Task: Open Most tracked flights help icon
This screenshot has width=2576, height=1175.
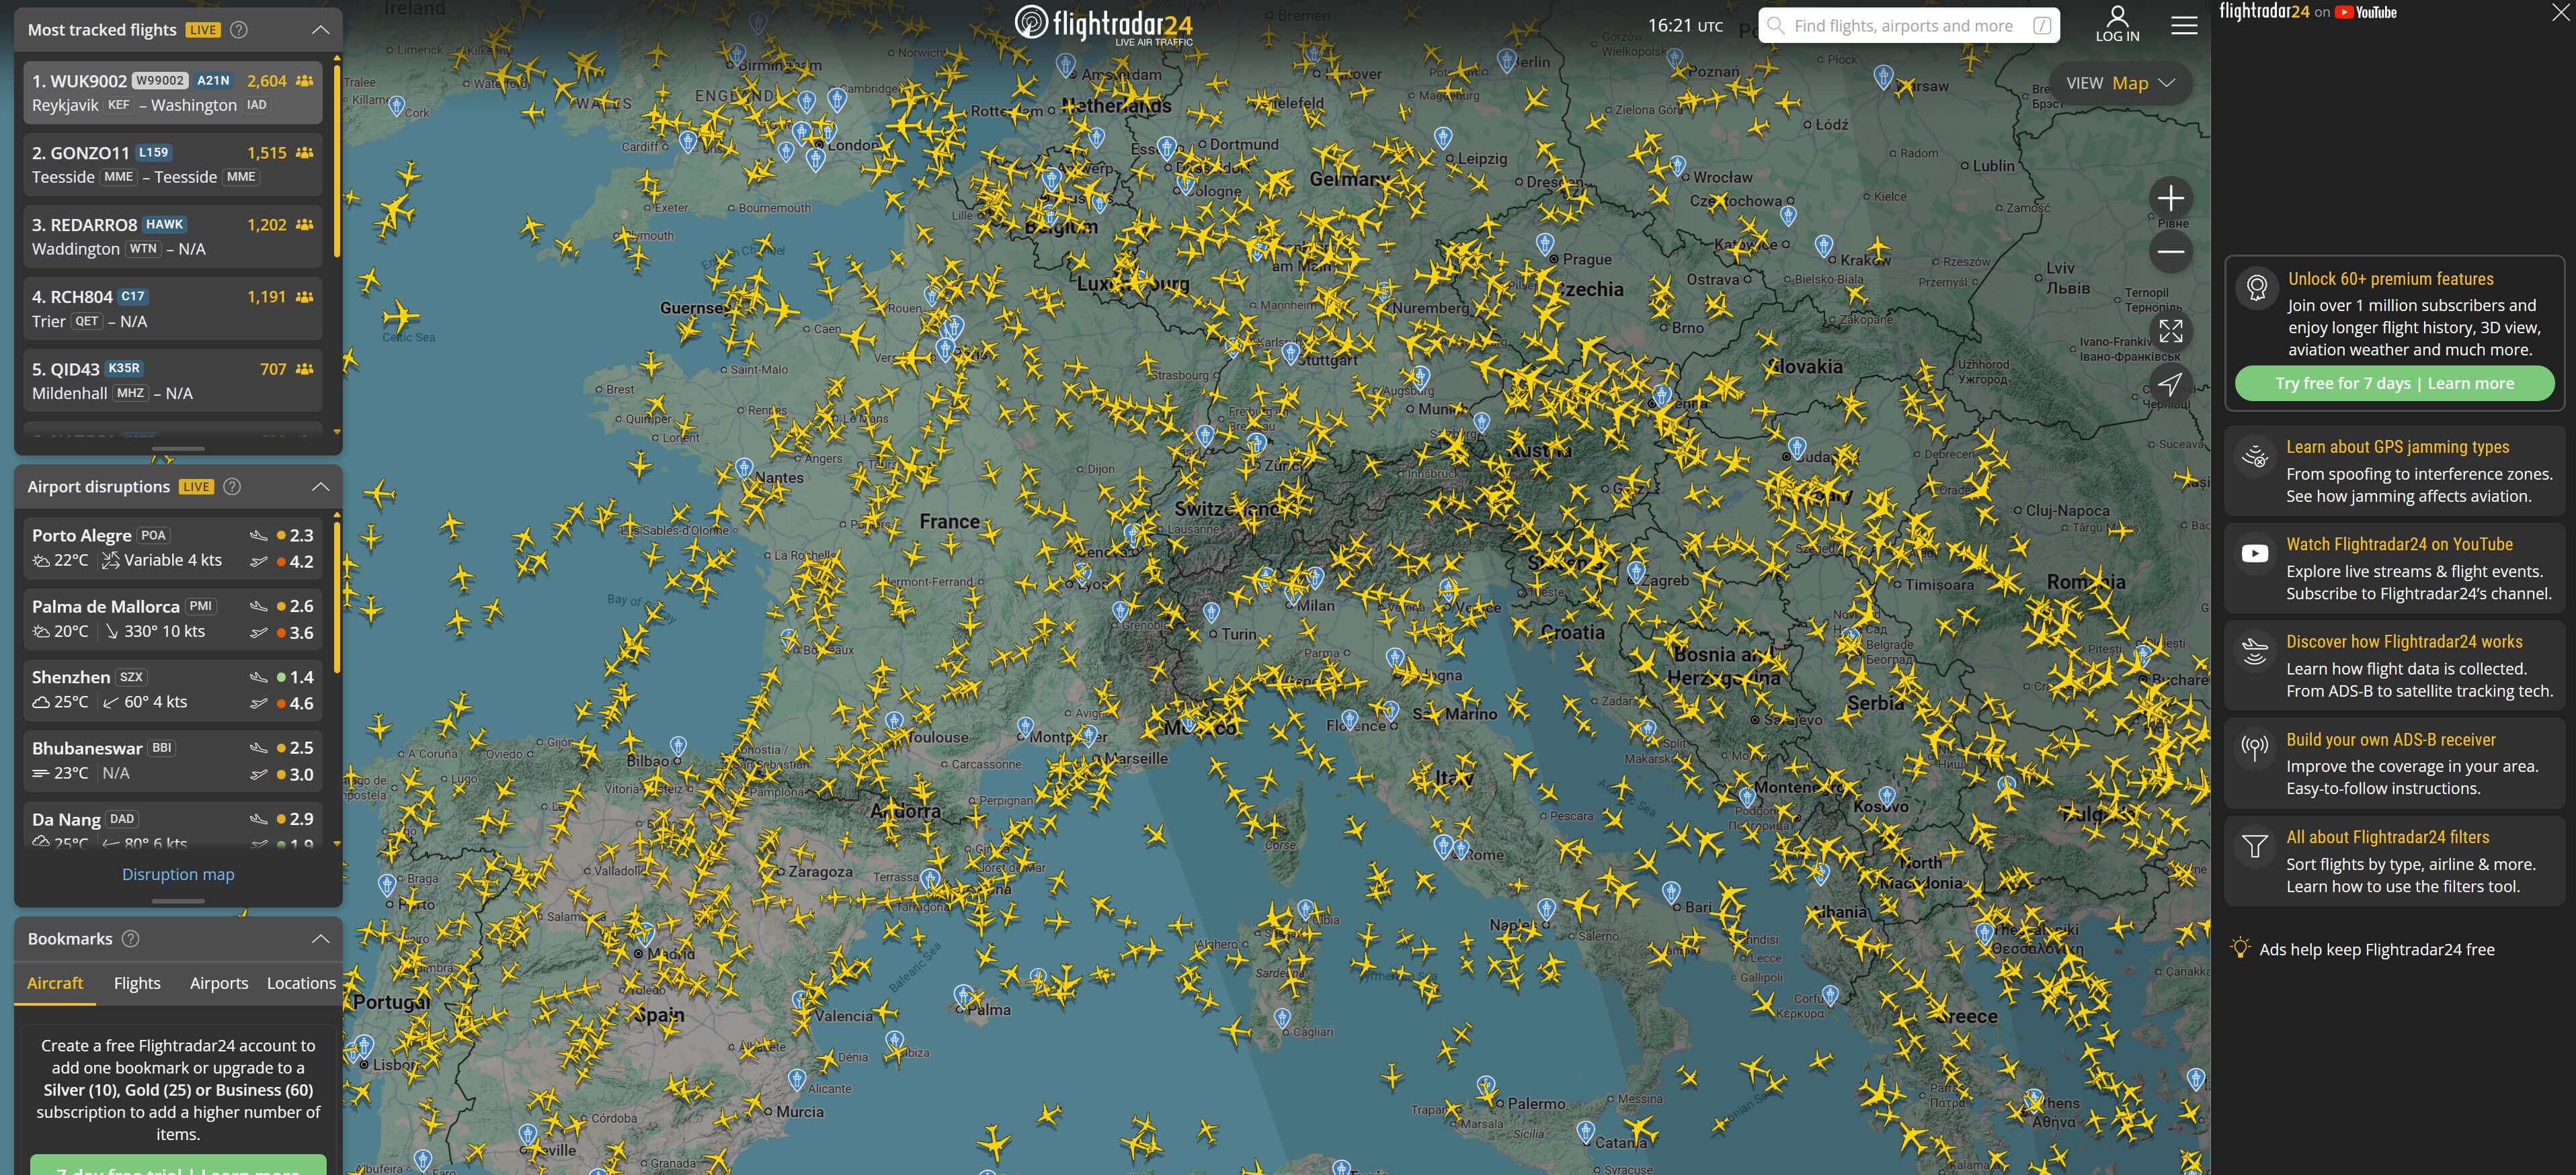Action: 239,30
